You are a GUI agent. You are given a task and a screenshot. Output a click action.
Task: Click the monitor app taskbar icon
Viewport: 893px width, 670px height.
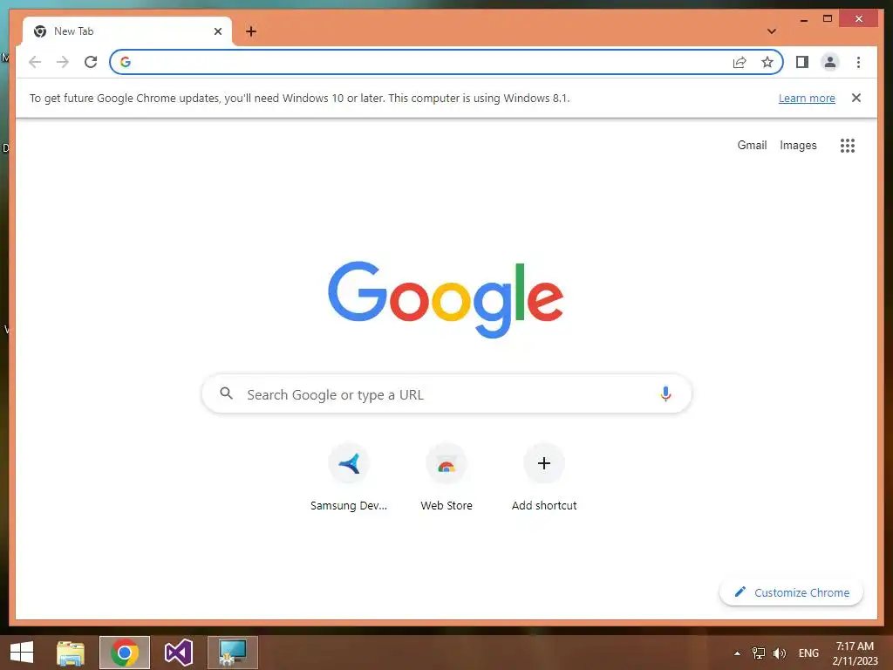pyautogui.click(x=233, y=653)
